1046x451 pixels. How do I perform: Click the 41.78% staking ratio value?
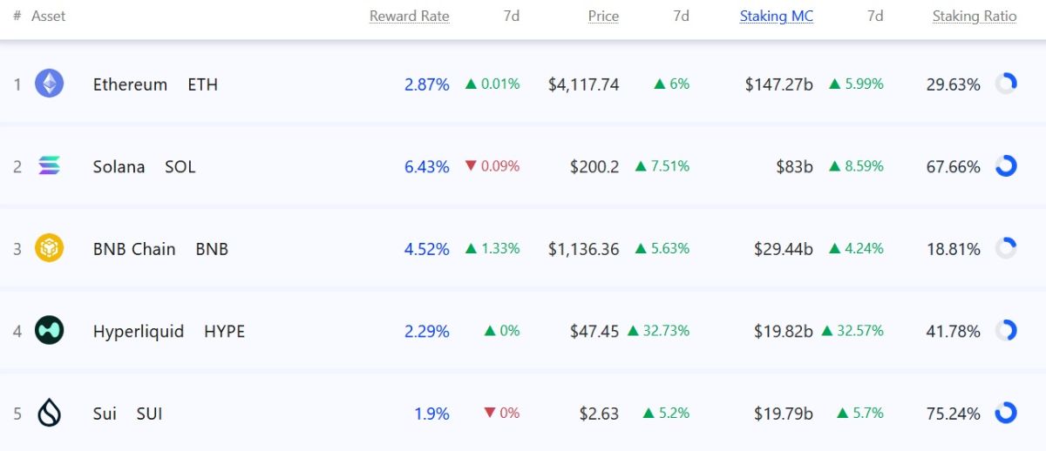pyautogui.click(x=954, y=331)
